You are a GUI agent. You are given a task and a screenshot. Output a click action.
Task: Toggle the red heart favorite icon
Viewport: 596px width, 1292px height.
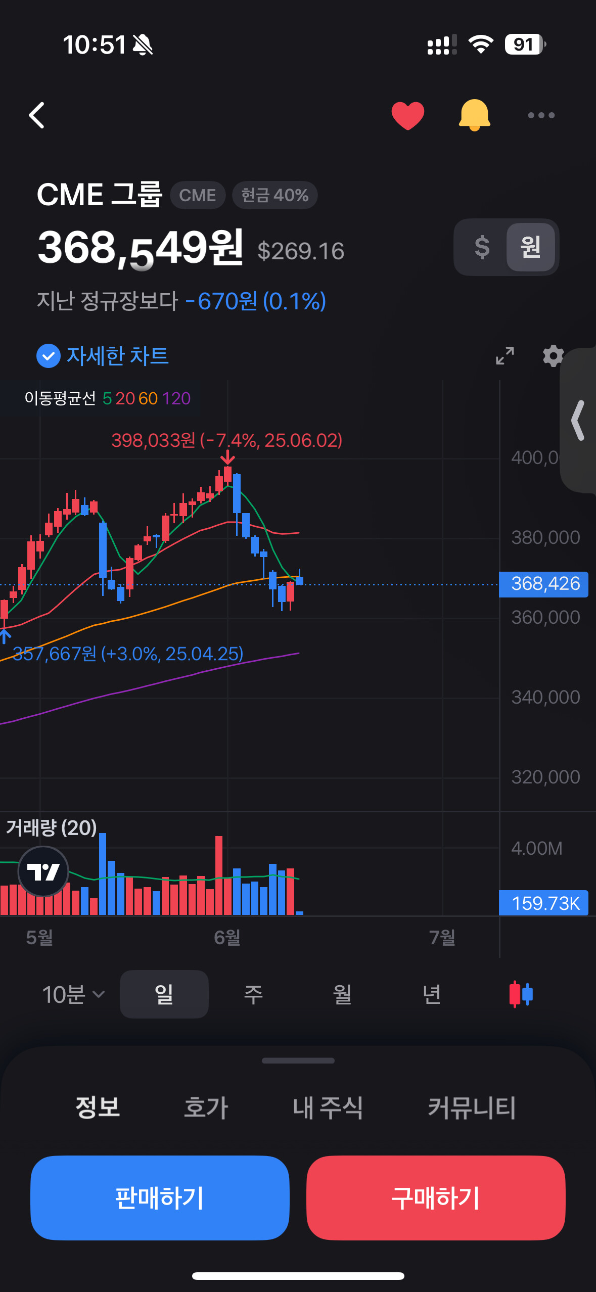point(408,115)
